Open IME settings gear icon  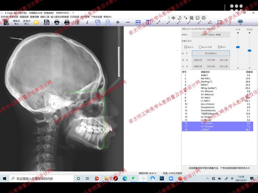click(204, 18)
